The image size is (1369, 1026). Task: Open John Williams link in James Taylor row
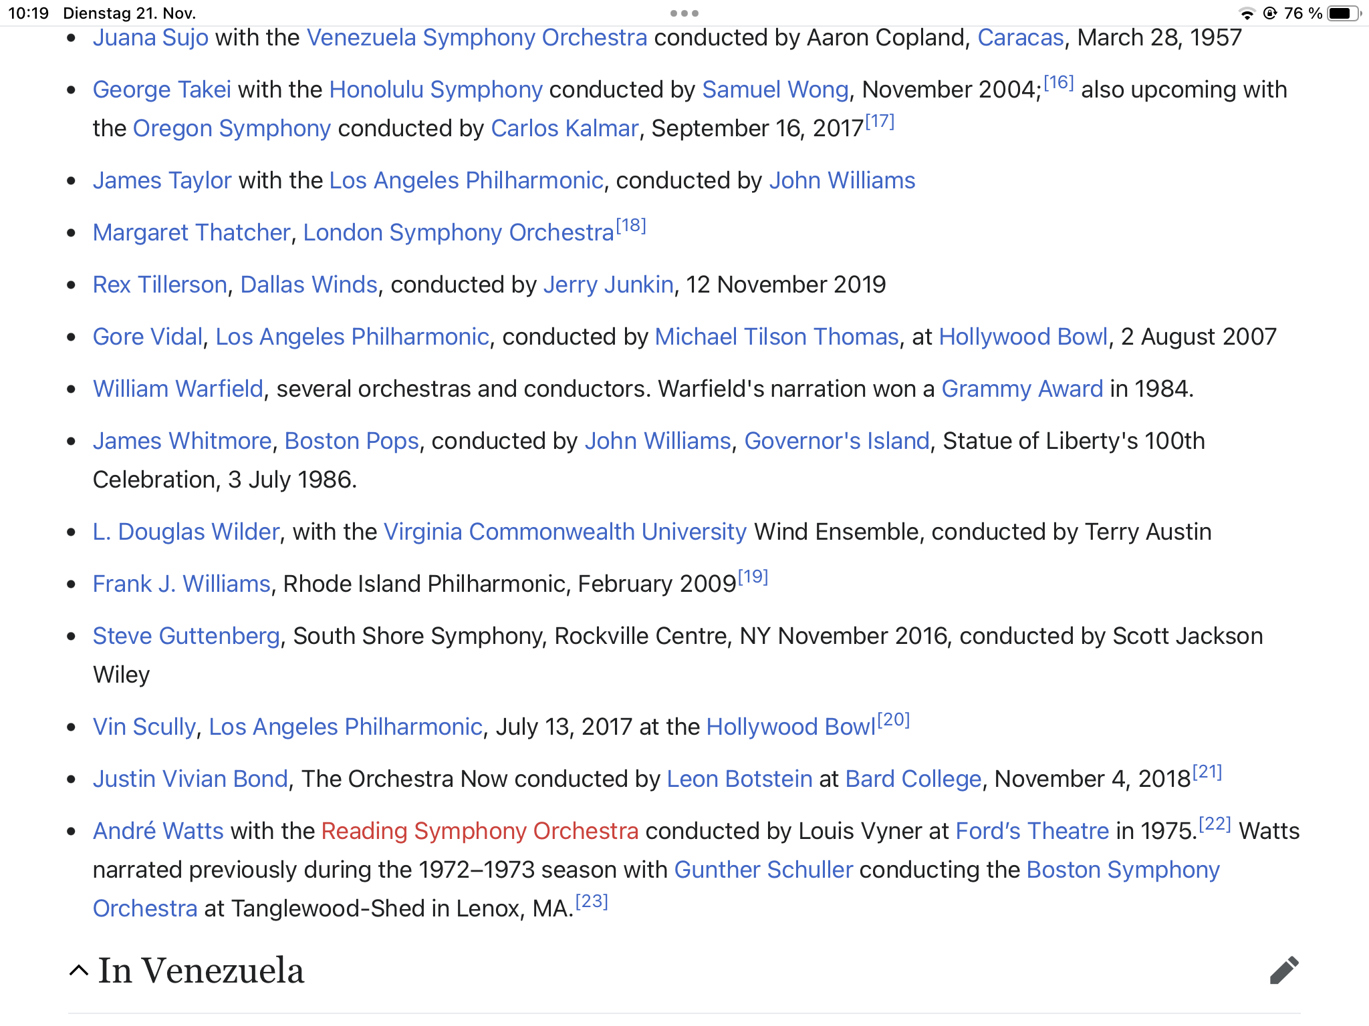tap(842, 180)
